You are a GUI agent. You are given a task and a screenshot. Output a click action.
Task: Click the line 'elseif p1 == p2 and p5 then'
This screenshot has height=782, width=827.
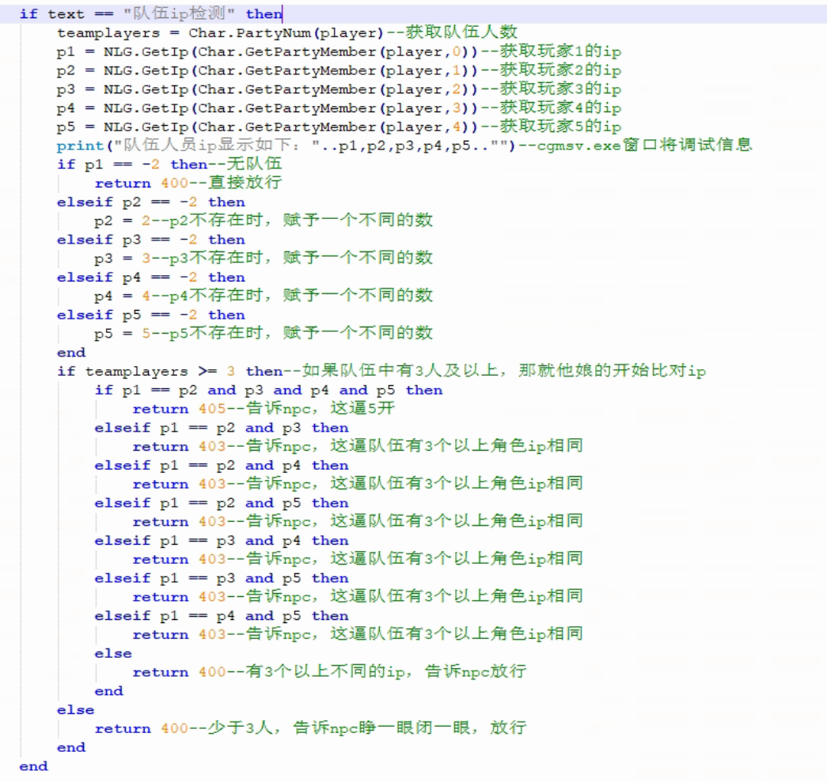(x=222, y=503)
